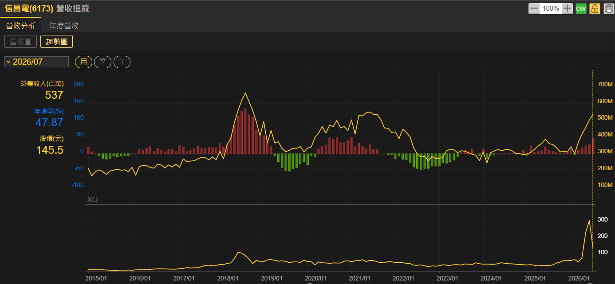Click the growth value 47.87
Image resolution: width=615 pixels, height=284 pixels.
point(49,122)
